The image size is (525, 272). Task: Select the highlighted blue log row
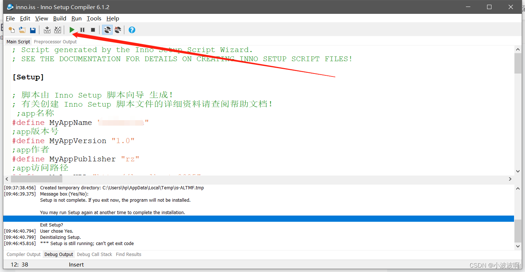(x=258, y=219)
